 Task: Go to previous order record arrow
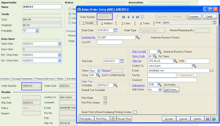tap(128, 17)
